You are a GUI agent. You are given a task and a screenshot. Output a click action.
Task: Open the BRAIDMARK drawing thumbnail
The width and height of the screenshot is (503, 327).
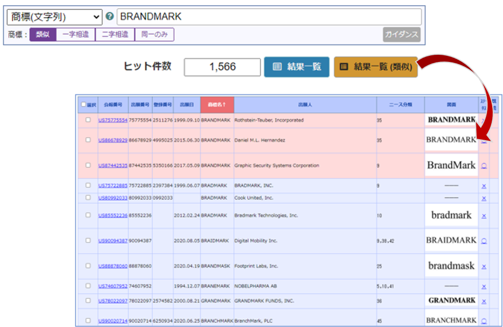tap(451, 240)
